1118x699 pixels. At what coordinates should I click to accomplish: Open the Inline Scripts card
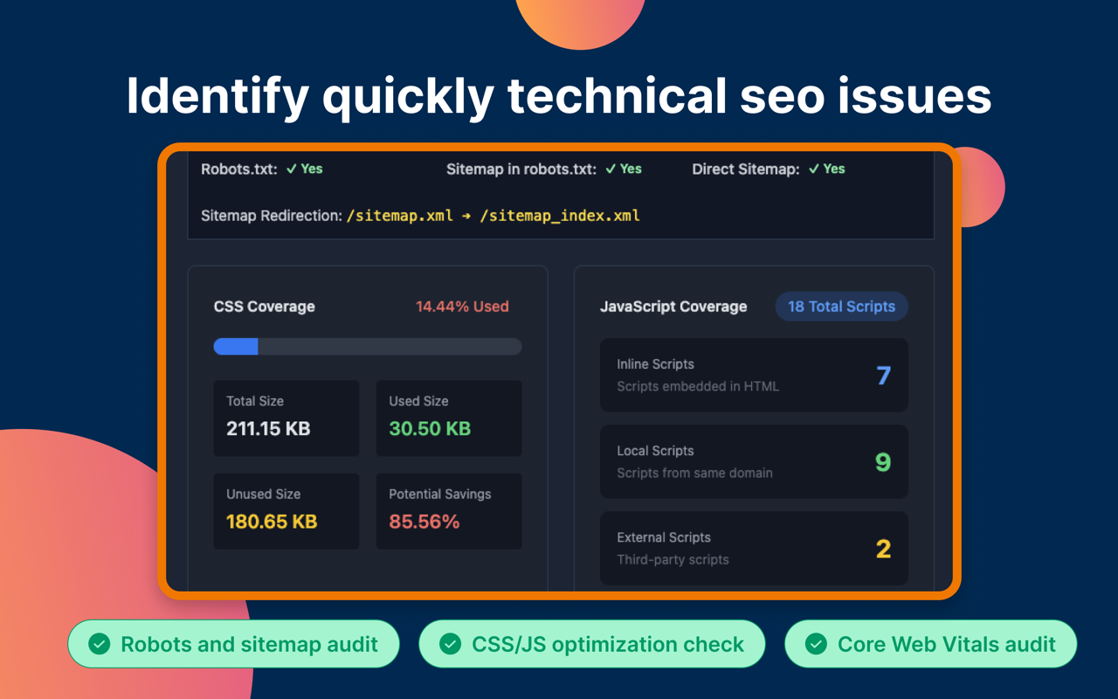(x=754, y=375)
